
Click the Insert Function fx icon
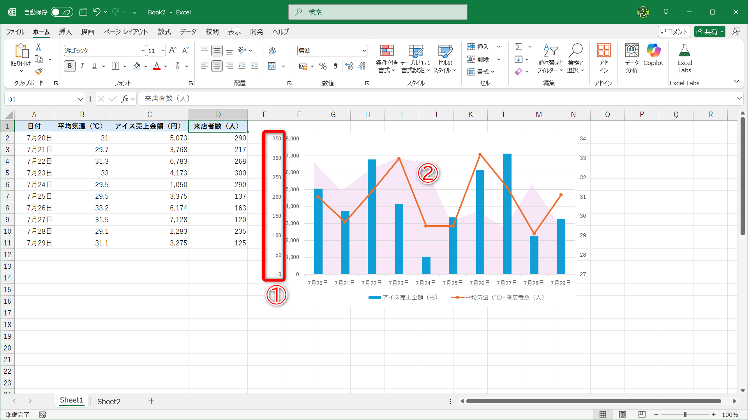125,99
